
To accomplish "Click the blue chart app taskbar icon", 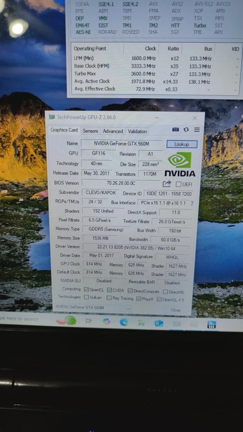I will [211, 324].
